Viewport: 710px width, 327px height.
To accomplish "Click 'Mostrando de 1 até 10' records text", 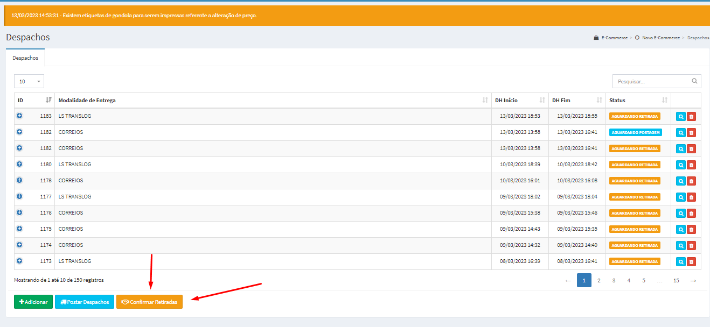I will (x=59, y=280).
